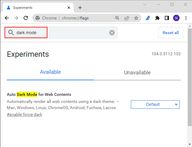192x147 pixels.
Task: Share this page using the share icon
Action: (127, 18)
